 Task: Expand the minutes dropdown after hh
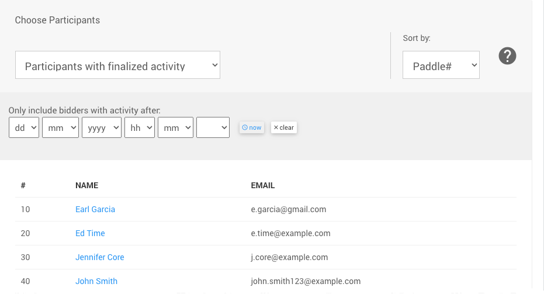click(x=175, y=127)
